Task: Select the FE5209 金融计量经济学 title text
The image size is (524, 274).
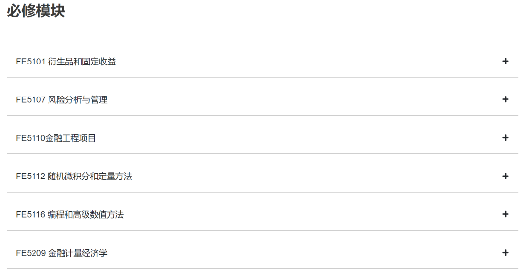Action: tap(62, 253)
